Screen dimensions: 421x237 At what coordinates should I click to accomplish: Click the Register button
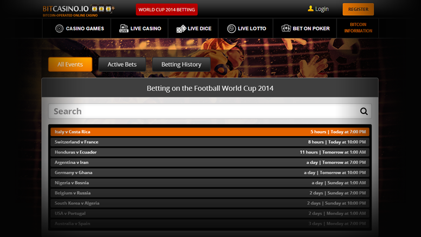(x=358, y=9)
